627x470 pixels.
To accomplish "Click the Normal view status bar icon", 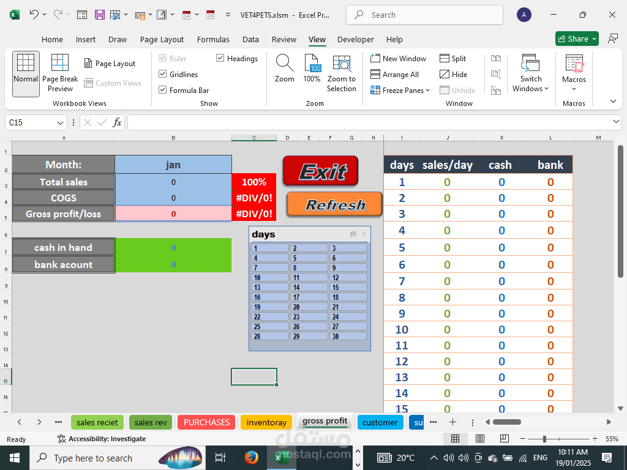I will pos(455,439).
